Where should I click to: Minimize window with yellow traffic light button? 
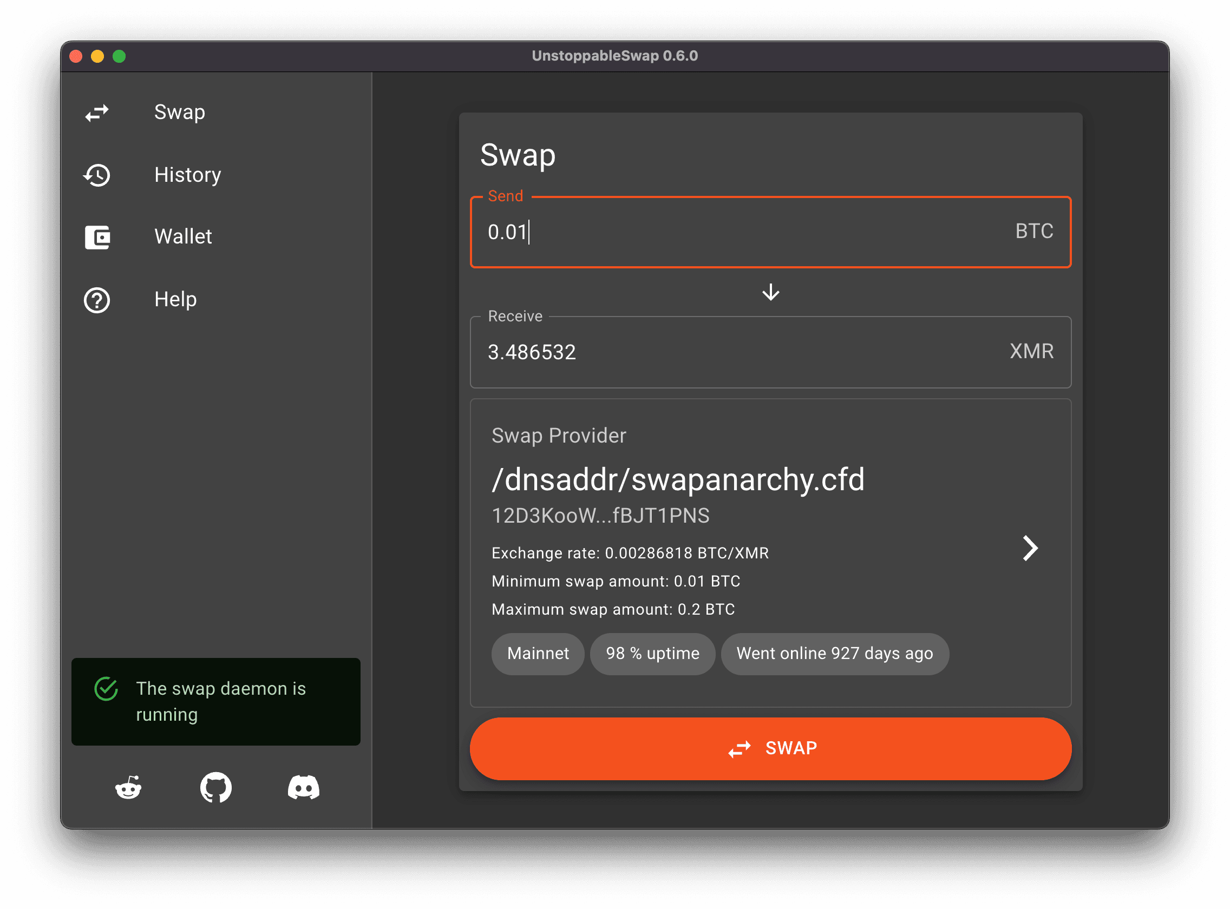(97, 56)
